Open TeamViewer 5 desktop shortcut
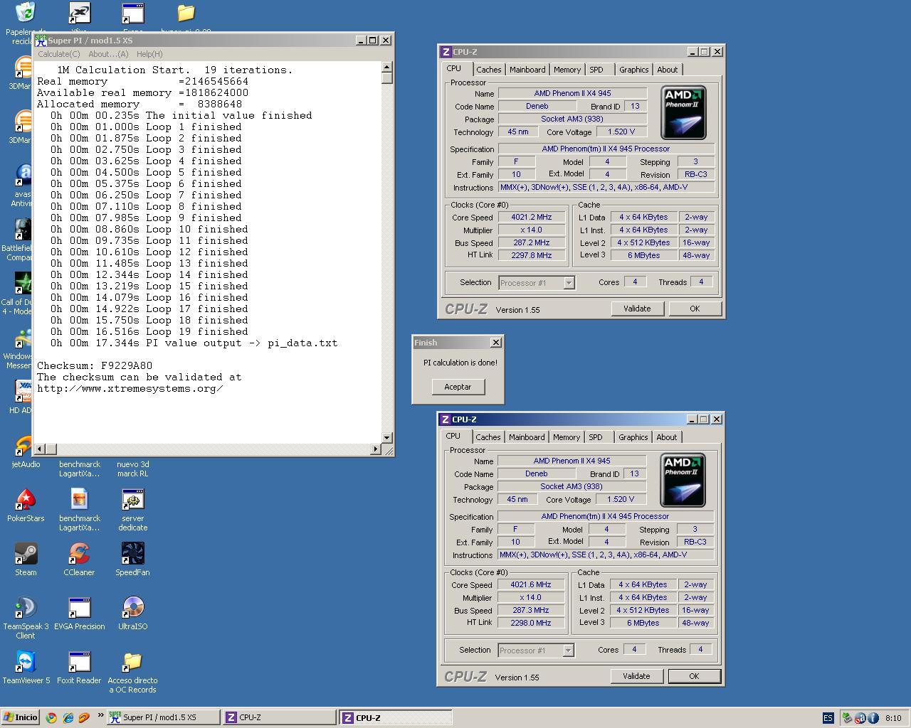This screenshot has width=911, height=728. tap(26, 662)
